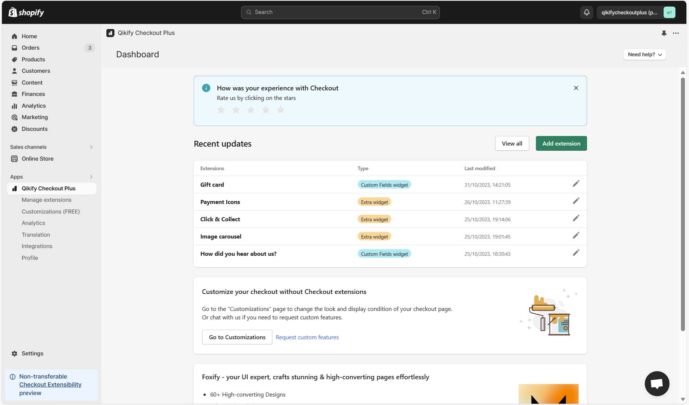Rate checkout with the first star

pyautogui.click(x=221, y=110)
